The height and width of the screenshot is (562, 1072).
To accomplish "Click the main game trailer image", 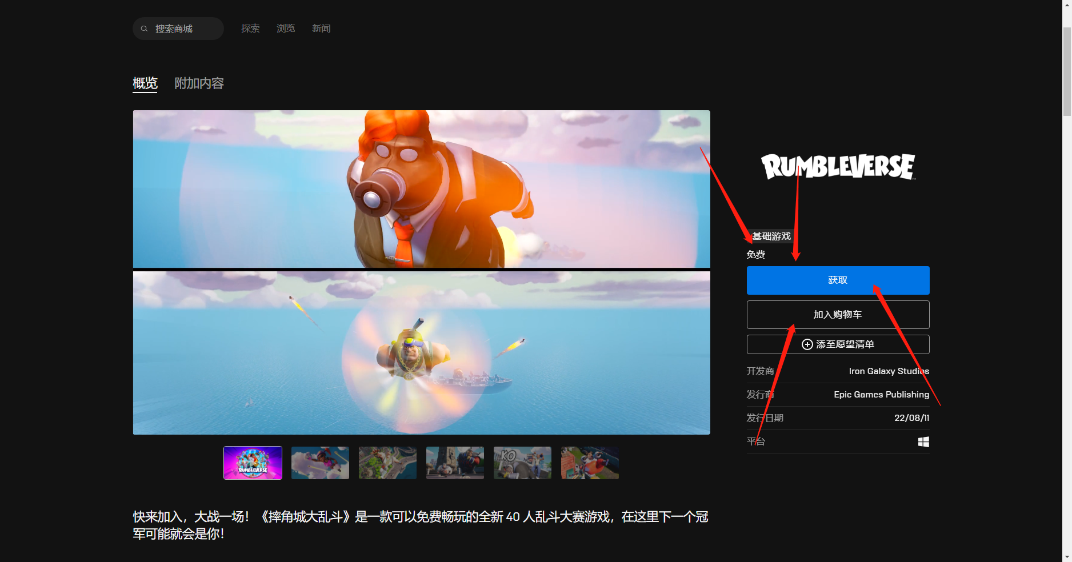I will [422, 272].
